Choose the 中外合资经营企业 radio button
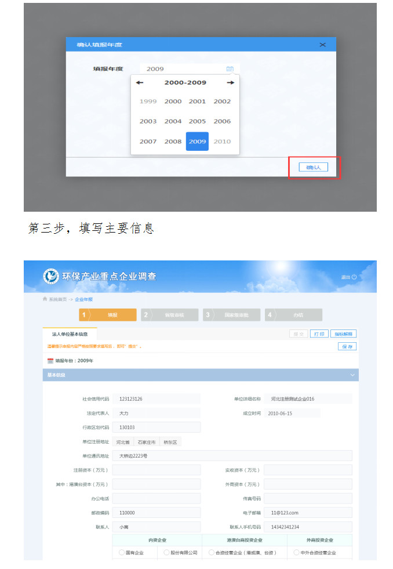This screenshot has height=569, width=393. [x=296, y=553]
